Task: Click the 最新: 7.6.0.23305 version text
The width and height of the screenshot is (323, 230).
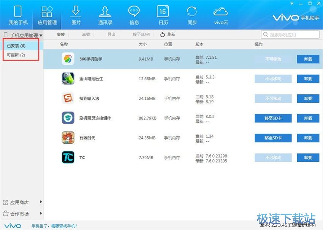Action: [211, 161]
